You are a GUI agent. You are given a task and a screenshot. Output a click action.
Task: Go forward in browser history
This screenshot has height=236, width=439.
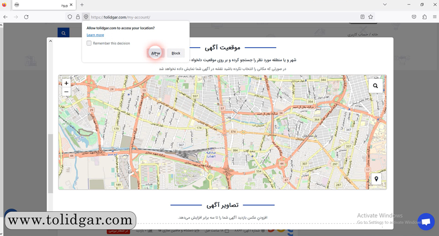pos(16,17)
